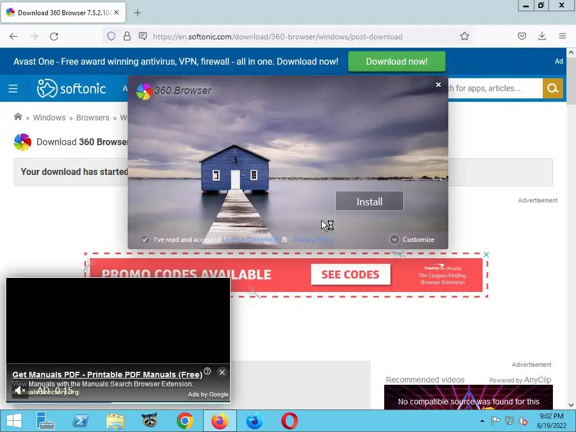Close the 360 Browser installer dialog
The height and width of the screenshot is (432, 576).
pos(438,84)
